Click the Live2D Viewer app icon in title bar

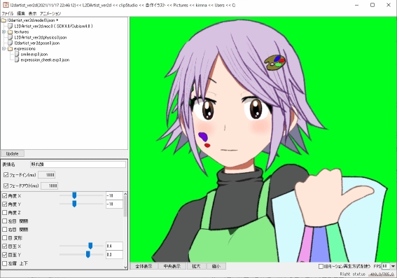coord(6,5)
